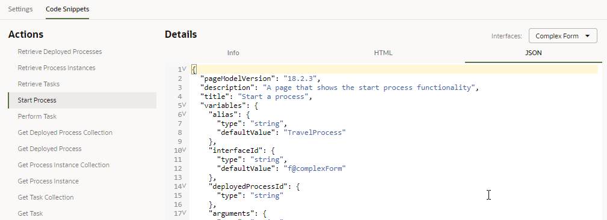The width and height of the screenshot is (607, 220).
Task: Switch to the Settings tab
Action: click(20, 9)
